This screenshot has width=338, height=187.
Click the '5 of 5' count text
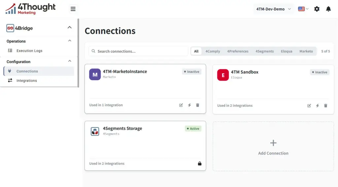[325, 51]
